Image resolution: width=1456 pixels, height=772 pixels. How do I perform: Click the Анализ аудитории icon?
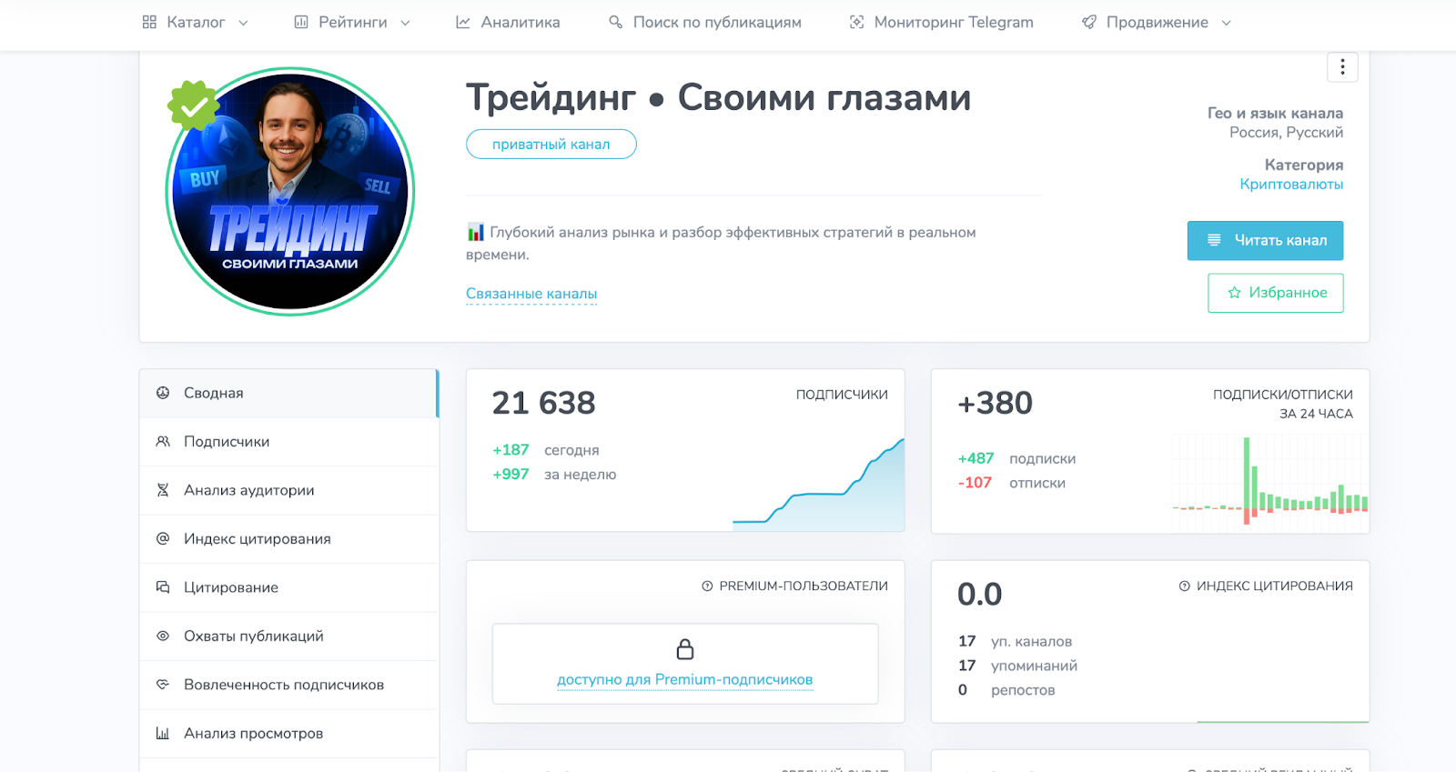163,490
